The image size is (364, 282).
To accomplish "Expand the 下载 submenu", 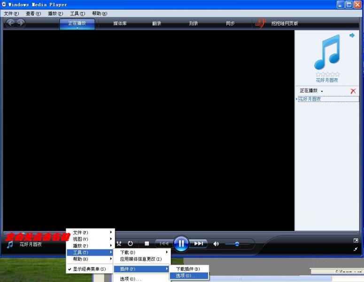I will coord(142,252).
